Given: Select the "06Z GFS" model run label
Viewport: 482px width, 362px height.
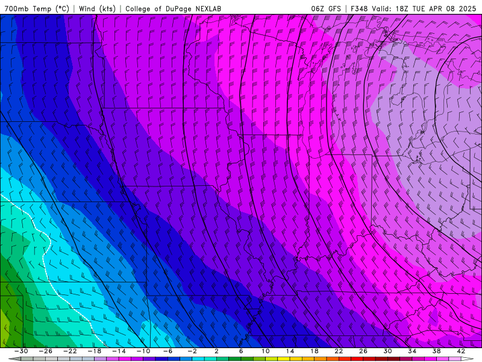Looking at the screenshot, I should coord(326,8).
